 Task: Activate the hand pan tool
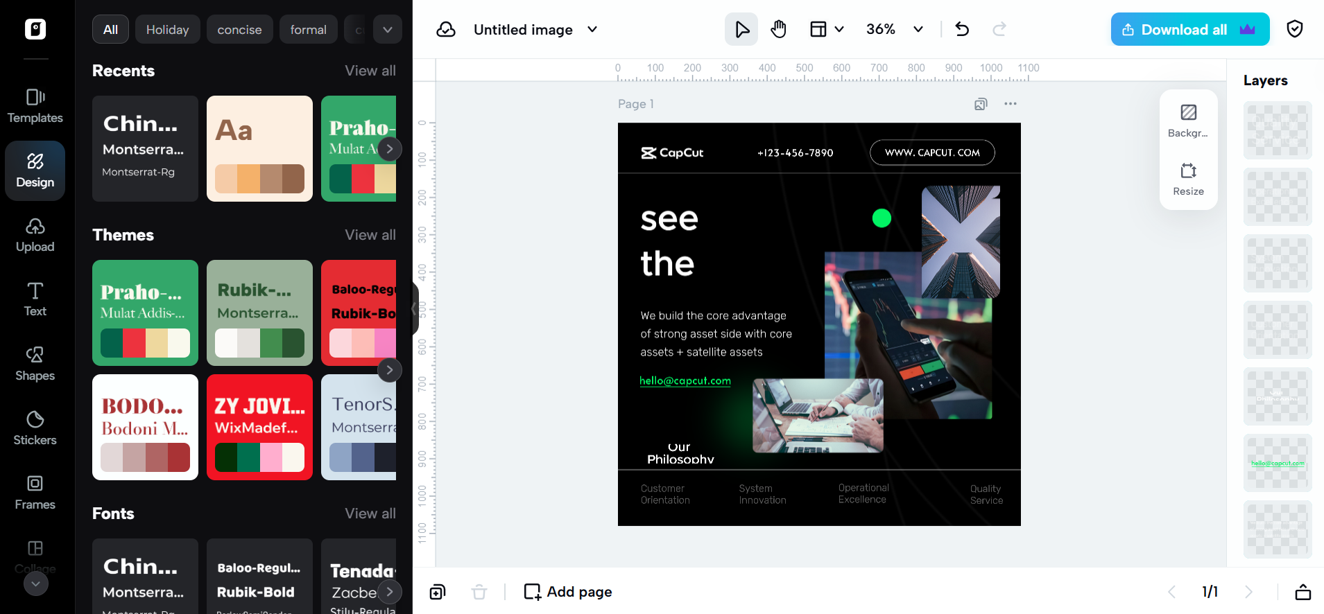(779, 29)
